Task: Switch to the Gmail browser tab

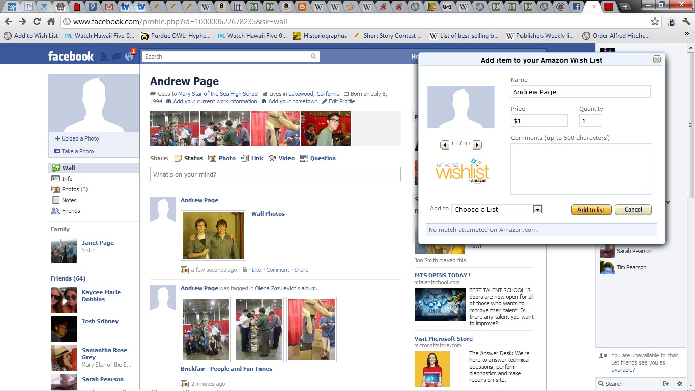Action: (x=108, y=7)
